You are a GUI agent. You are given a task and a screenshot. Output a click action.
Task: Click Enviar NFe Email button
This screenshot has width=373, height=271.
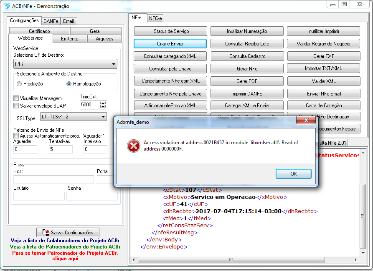pyautogui.click(x=324, y=93)
